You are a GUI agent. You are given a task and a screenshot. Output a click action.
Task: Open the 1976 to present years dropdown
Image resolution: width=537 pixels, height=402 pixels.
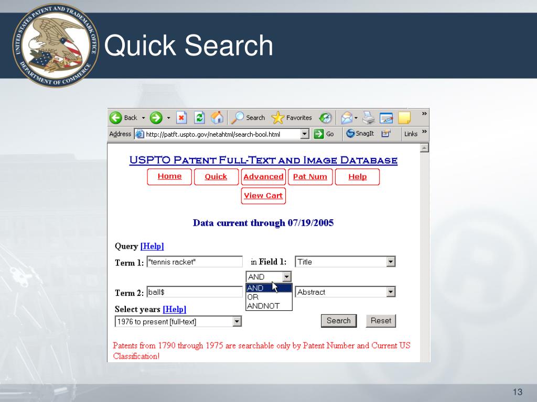[x=178, y=322]
